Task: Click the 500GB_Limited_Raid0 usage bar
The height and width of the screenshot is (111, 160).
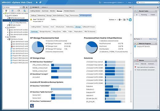Action: click(61, 68)
